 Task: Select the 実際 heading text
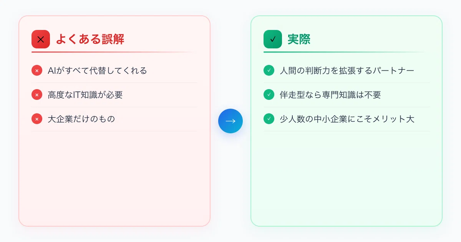click(x=299, y=39)
